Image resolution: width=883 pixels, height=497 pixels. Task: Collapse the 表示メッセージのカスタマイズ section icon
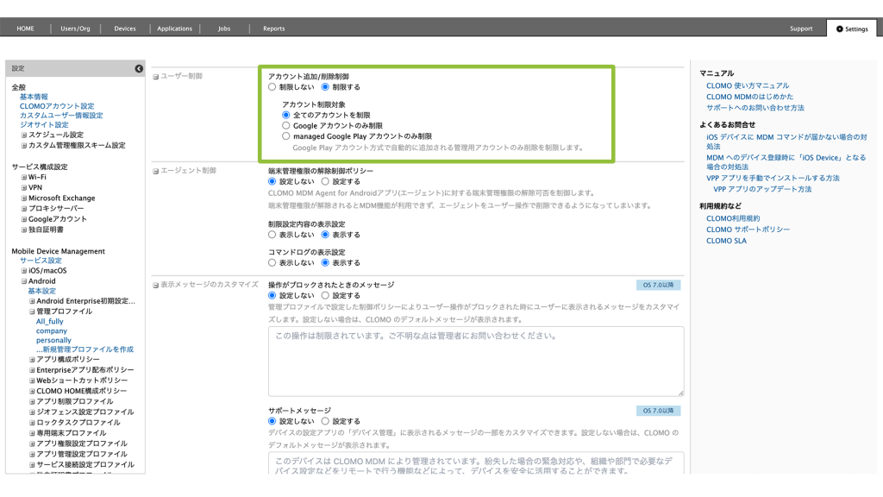pyautogui.click(x=156, y=285)
